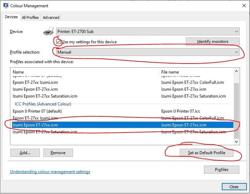Click the ICC Profiles (Advanced Colour) group header
The width and height of the screenshot is (250, 194).
pyautogui.click(x=43, y=104)
